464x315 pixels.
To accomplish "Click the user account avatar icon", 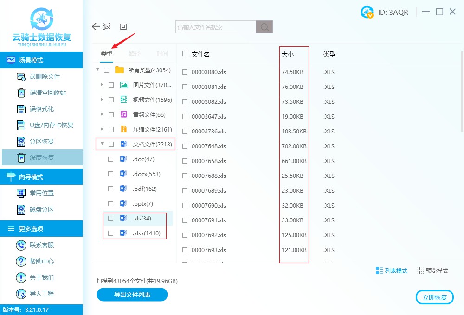I will [x=367, y=12].
